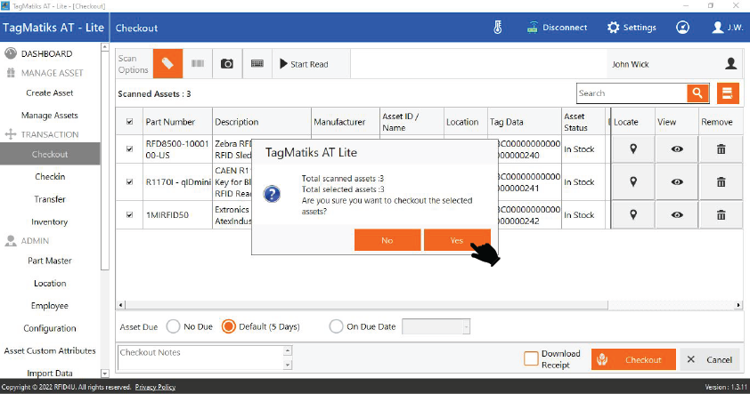Choose the On Due Date radio option
750x394 pixels.
tap(336, 326)
